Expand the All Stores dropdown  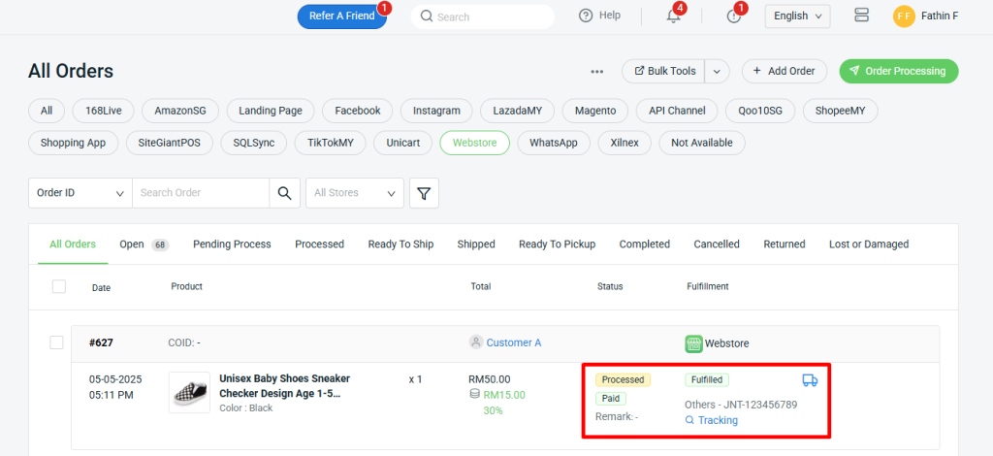click(354, 193)
